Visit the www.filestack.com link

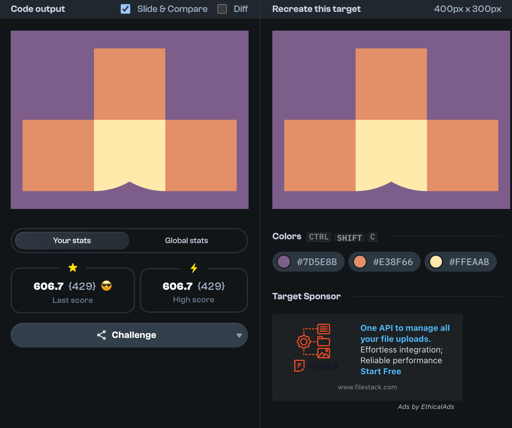tap(367, 387)
